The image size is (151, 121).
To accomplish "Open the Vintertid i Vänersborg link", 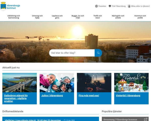I will tap(128, 96).
